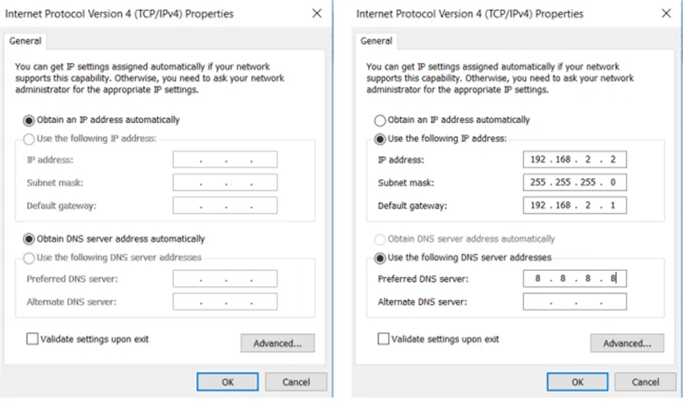This screenshot has height=402, width=683.
Task: Click the empty Default gateway field in left dialog
Action: point(226,206)
